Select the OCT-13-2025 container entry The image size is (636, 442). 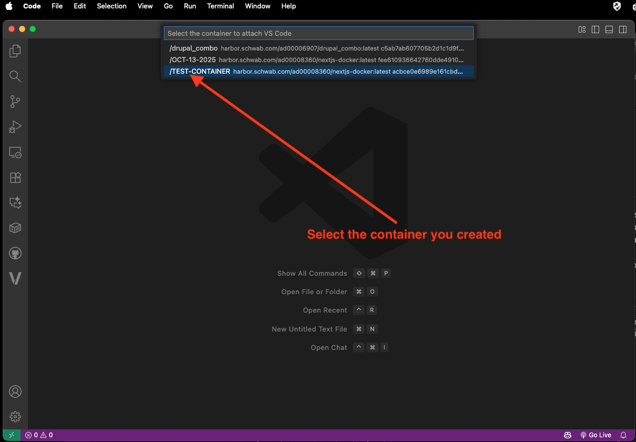[318, 59]
